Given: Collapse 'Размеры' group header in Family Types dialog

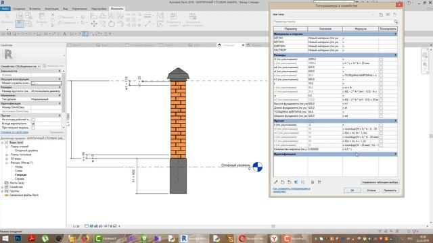Looking at the screenshot, I should tap(395, 55).
